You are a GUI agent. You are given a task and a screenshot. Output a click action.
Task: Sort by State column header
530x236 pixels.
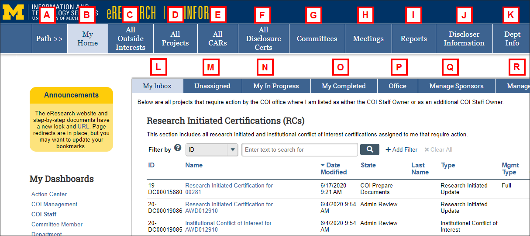[x=368, y=165]
